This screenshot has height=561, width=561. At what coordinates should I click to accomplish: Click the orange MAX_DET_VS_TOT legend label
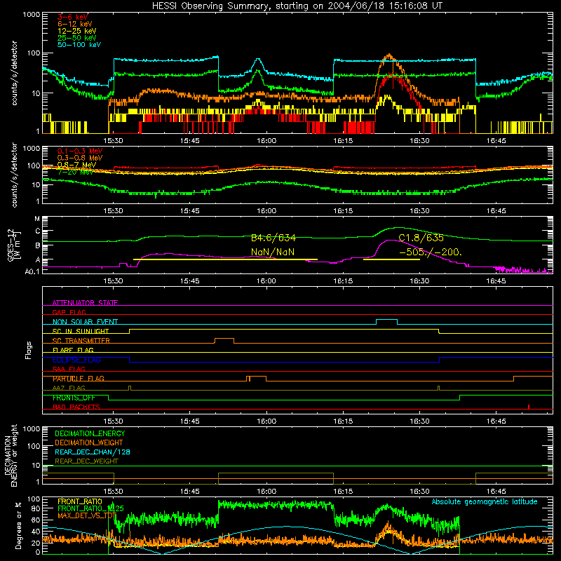(x=87, y=515)
